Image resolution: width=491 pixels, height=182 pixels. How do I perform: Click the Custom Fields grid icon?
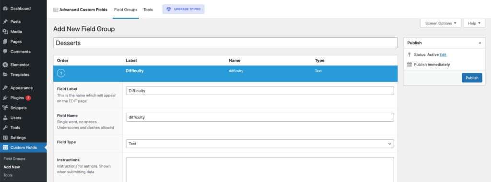pos(5,148)
